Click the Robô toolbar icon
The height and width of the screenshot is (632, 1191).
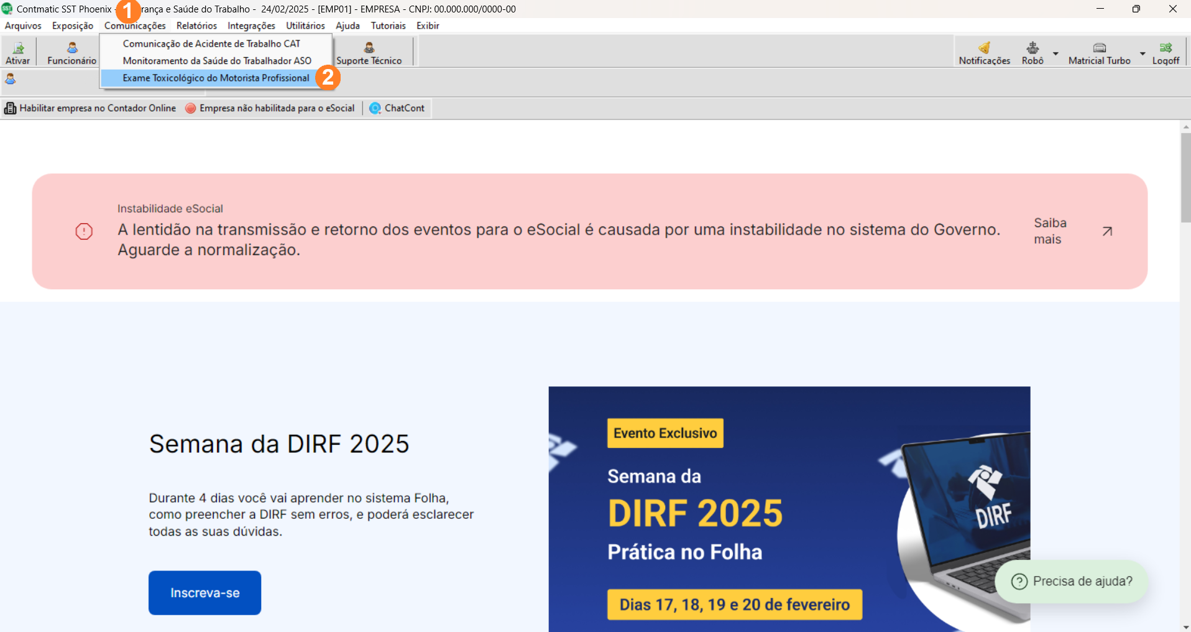point(1032,53)
